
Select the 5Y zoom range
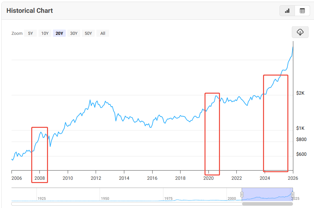30,33
